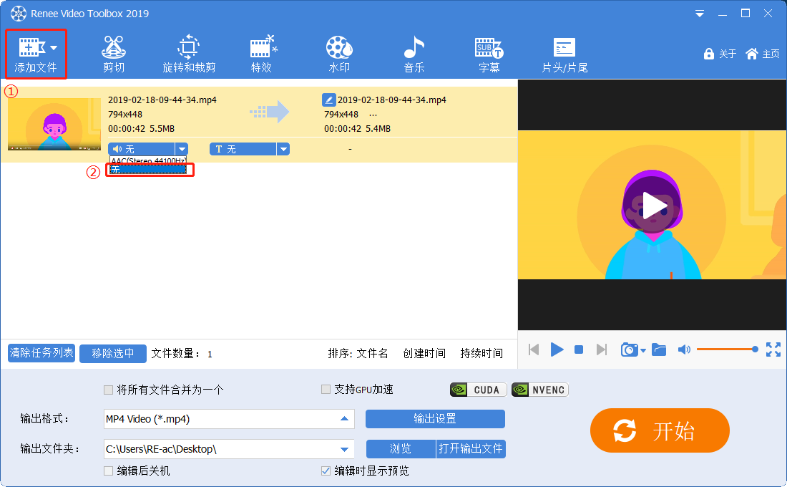Image resolution: width=787 pixels, height=487 pixels.
Task: Open the 旋转和裁剪 rotate and crop tool
Action: point(189,54)
